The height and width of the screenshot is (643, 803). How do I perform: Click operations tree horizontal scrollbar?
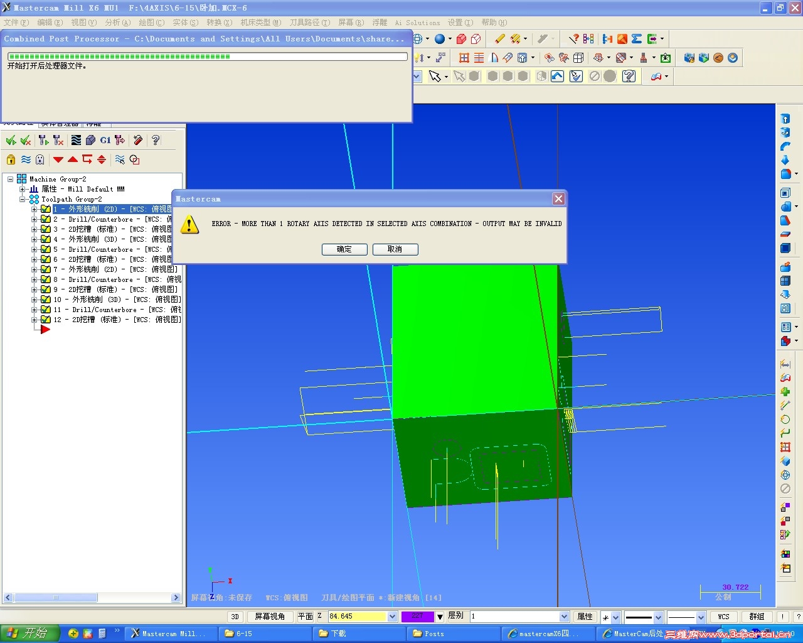[x=92, y=598]
